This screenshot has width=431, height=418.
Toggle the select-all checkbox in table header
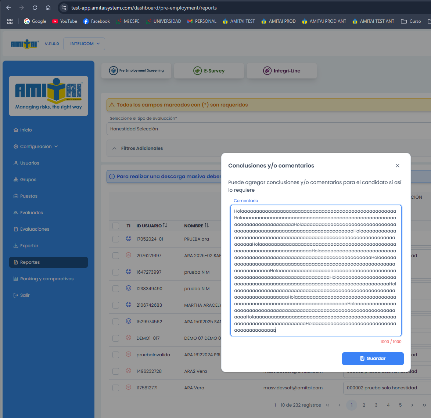pyautogui.click(x=116, y=226)
